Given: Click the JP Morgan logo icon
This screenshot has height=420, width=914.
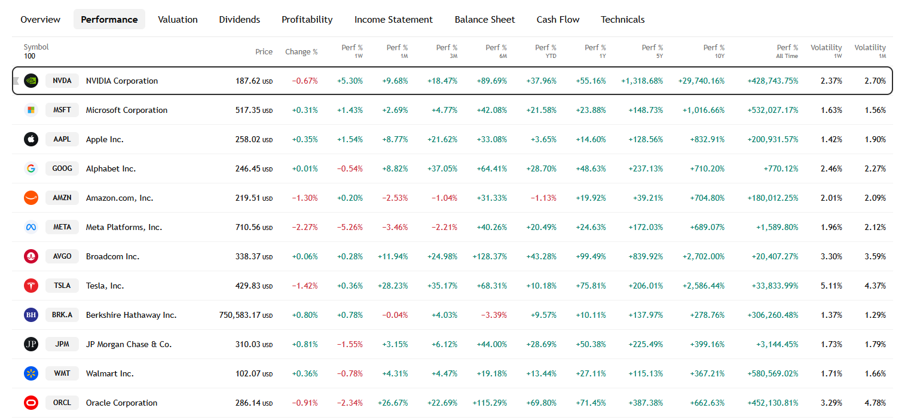Looking at the screenshot, I should pos(30,344).
